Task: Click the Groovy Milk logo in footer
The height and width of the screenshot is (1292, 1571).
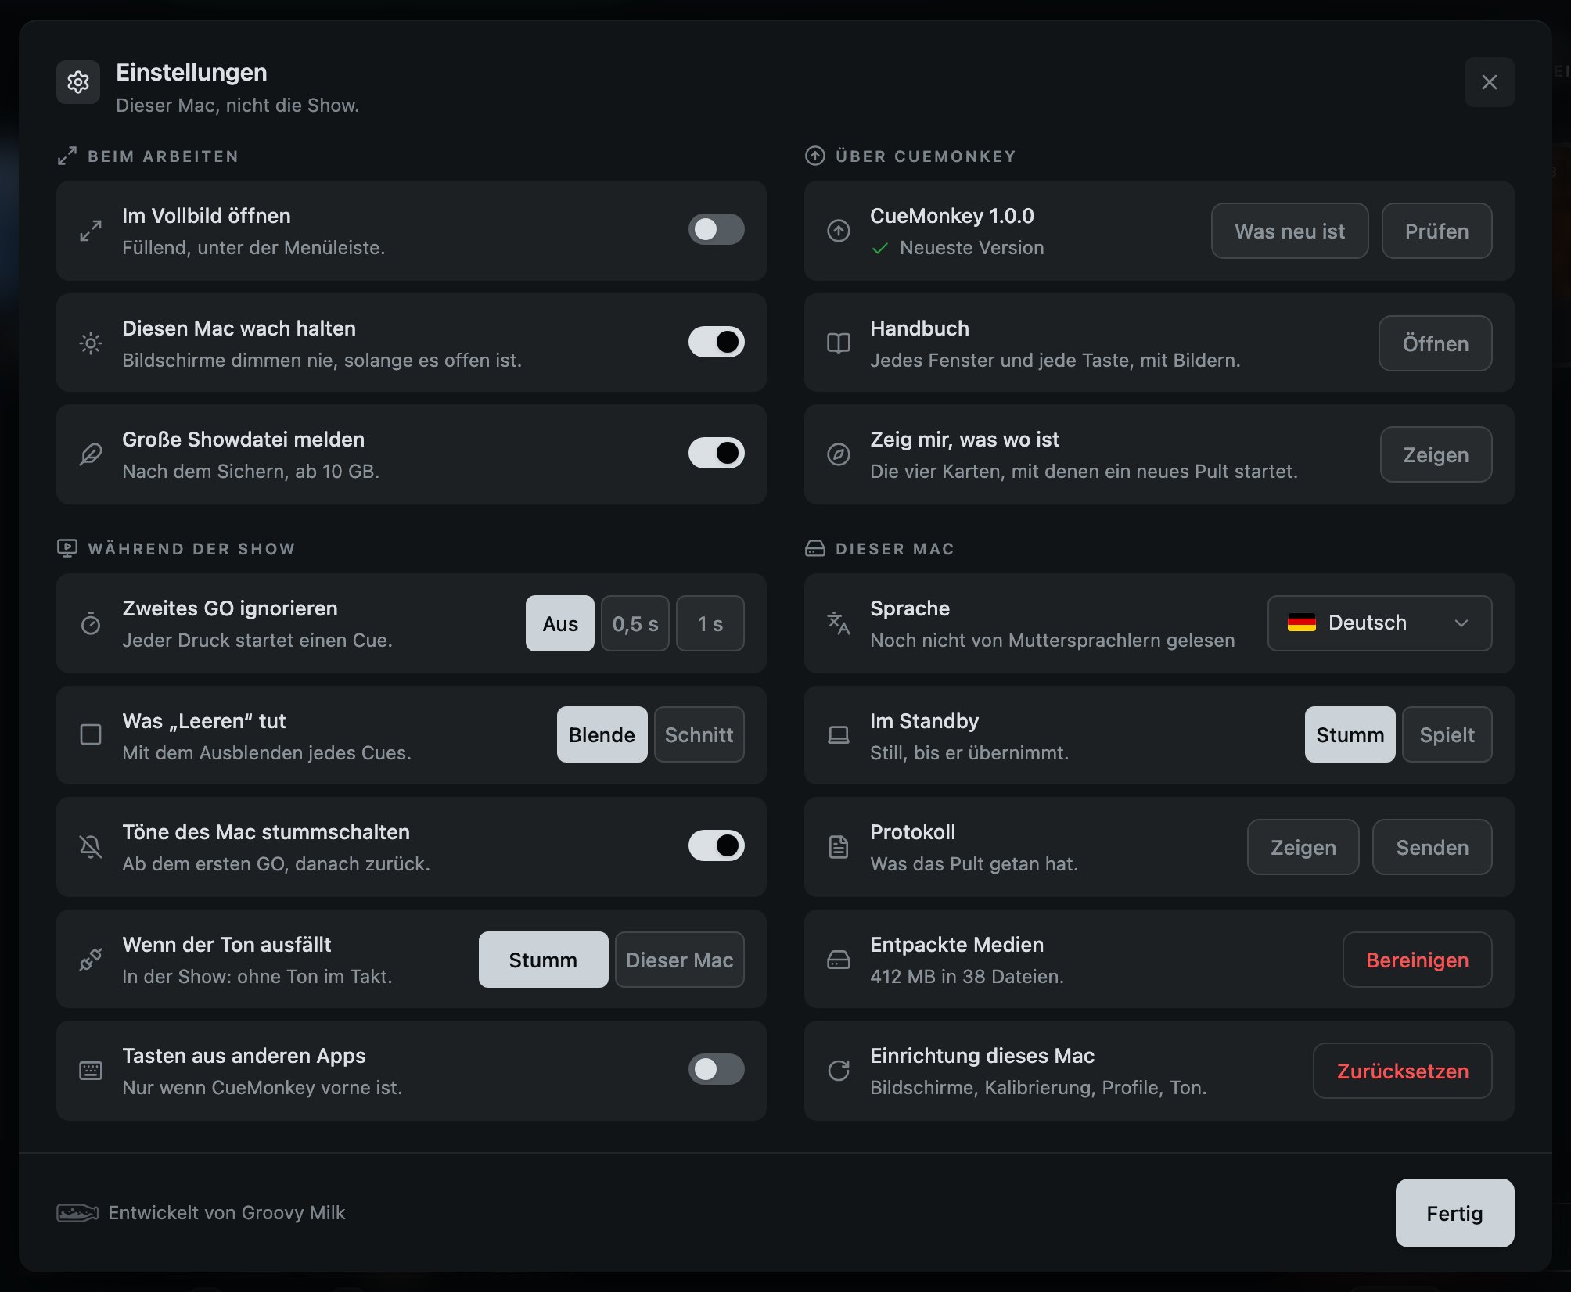Action: click(x=77, y=1213)
